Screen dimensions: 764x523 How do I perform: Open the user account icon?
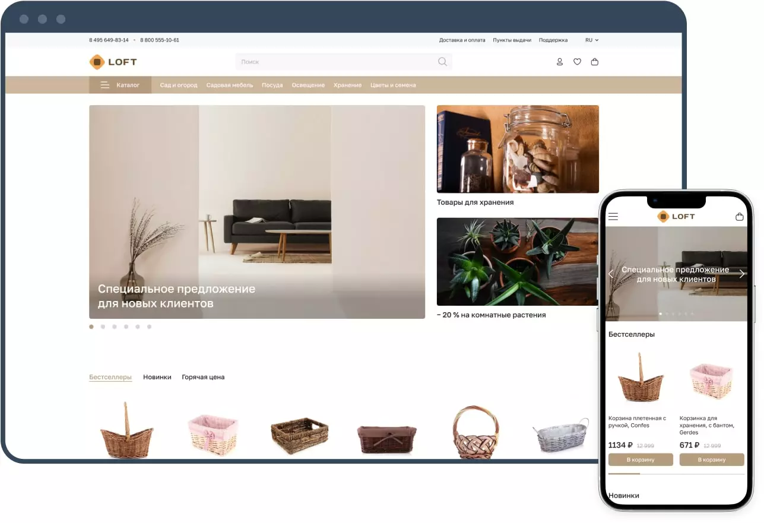559,62
